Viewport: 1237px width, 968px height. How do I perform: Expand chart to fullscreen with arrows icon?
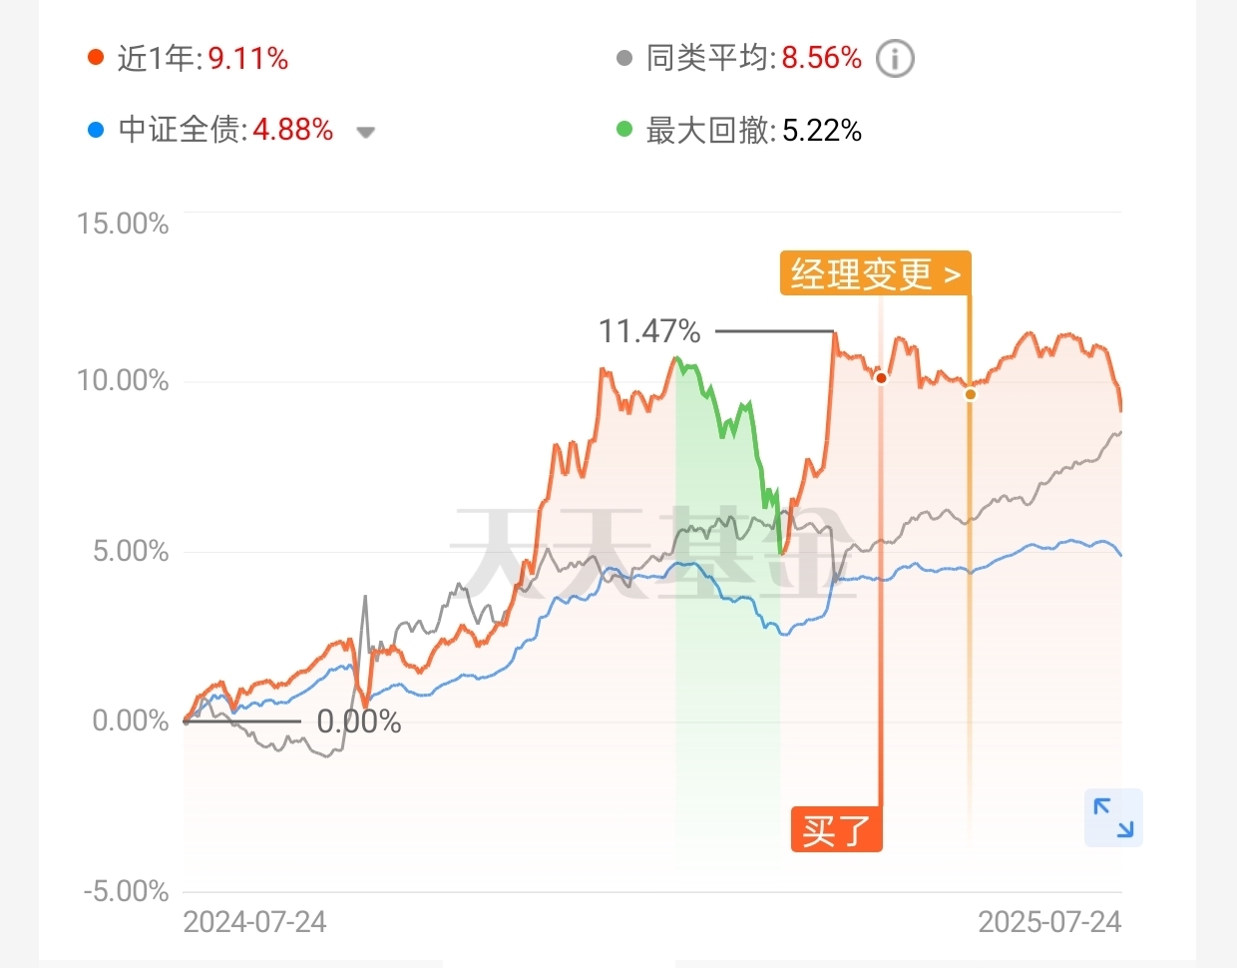tap(1113, 817)
